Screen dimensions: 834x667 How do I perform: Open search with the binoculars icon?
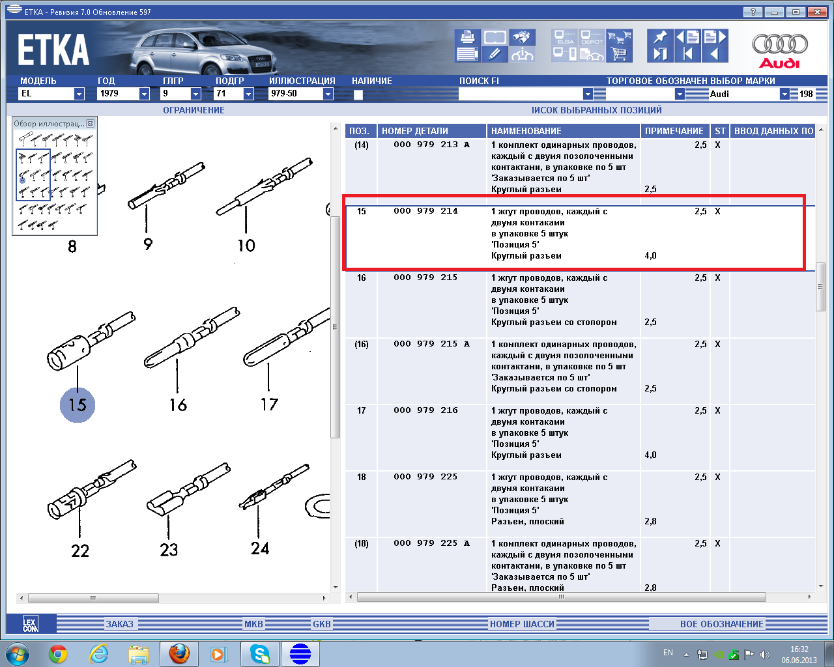coord(522,37)
